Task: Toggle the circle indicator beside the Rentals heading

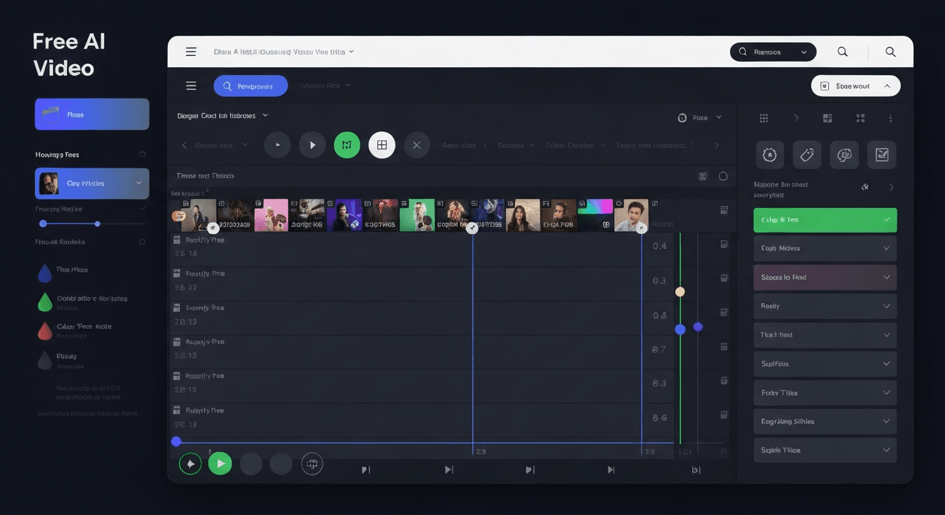Action: click(143, 241)
